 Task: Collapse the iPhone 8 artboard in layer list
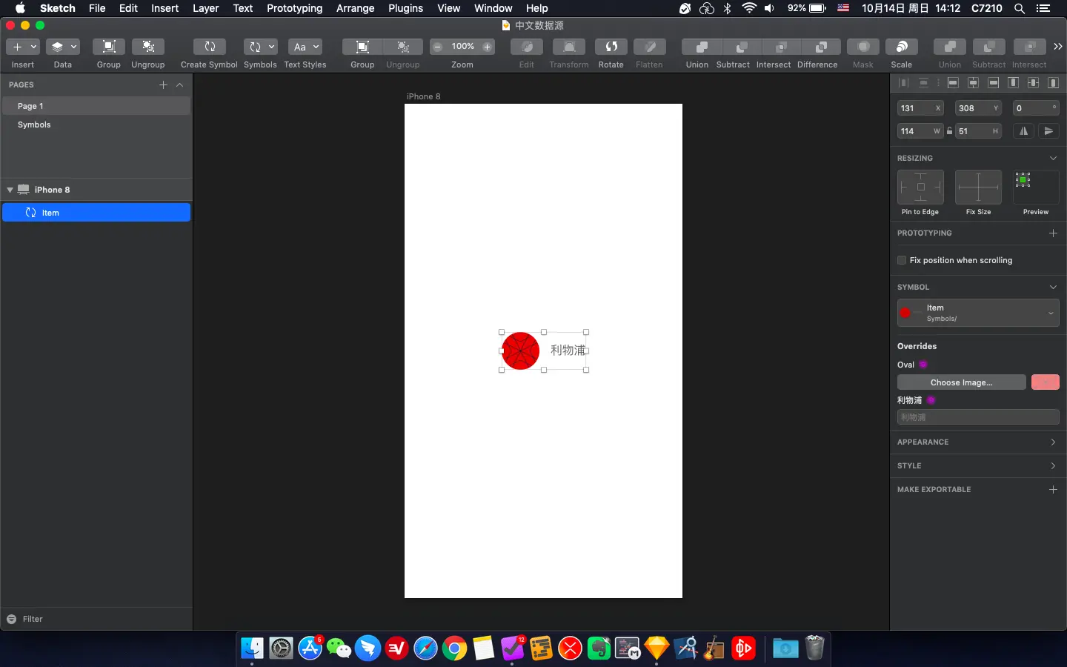(x=10, y=190)
